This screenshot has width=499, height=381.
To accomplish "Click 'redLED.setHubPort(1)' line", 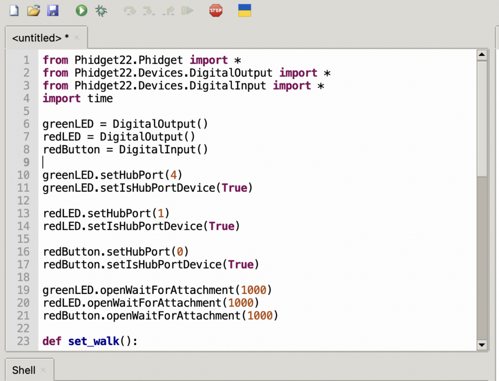I will click(106, 213).
